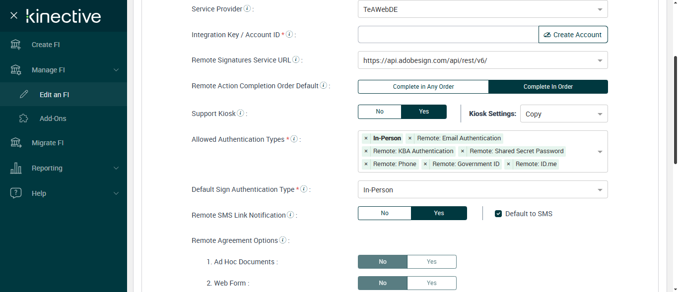Viewport: 678px width, 292px height.
Task: Close the sidebar with the X icon
Action: [x=14, y=16]
